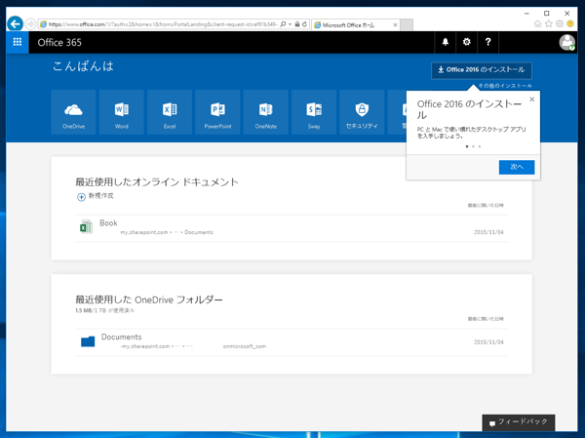Viewport: 585px width, 438px height.
Task: Select the third popup page dot
Action: 480,146
